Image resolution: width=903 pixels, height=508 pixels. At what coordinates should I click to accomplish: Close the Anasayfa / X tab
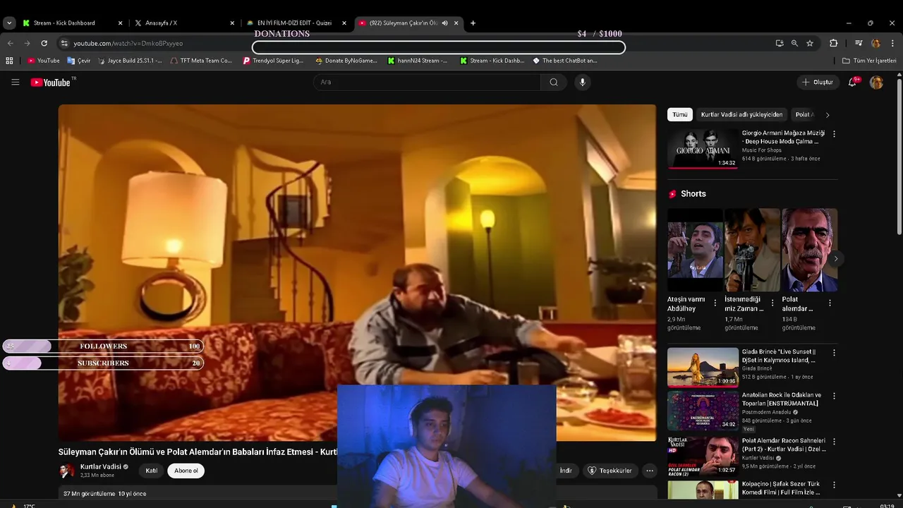[232, 23]
